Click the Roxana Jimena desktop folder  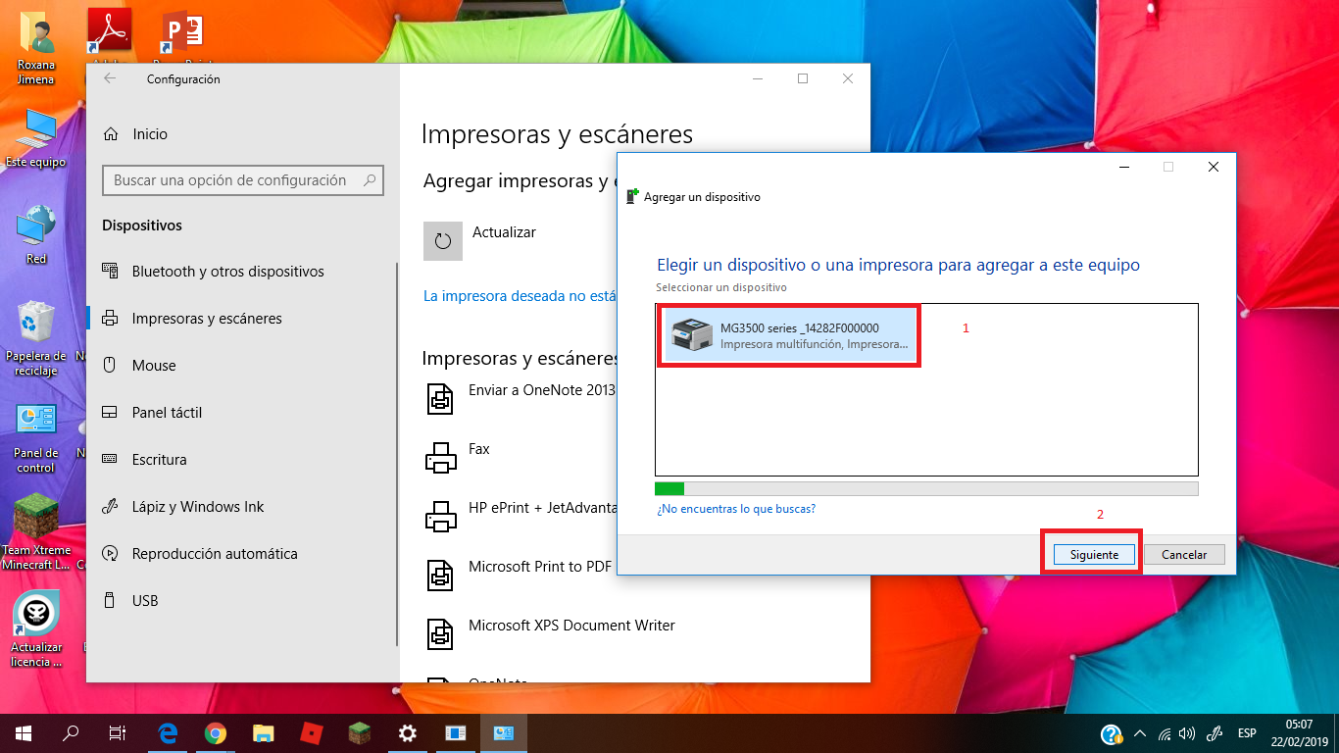(x=36, y=47)
